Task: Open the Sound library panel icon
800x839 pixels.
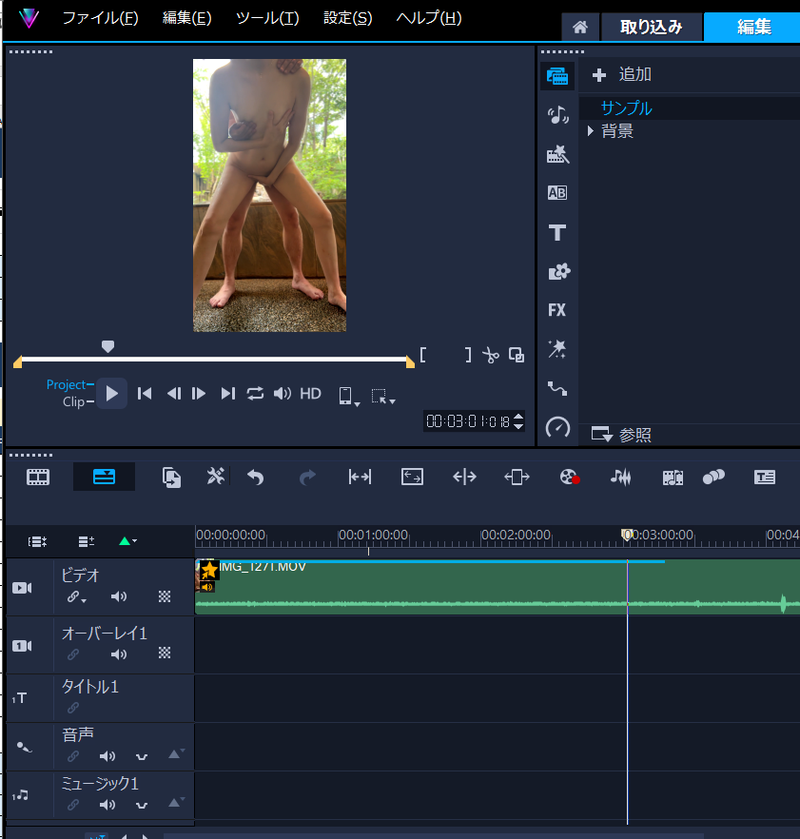Action: 557,114
